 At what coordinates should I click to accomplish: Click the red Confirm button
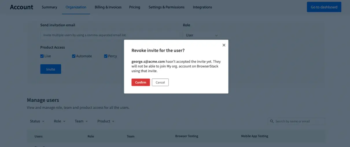pyautogui.click(x=141, y=82)
